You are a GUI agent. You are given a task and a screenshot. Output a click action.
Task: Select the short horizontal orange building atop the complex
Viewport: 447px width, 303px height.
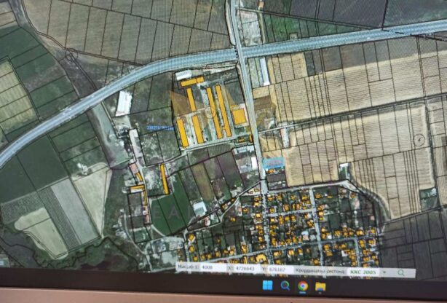point(193,82)
